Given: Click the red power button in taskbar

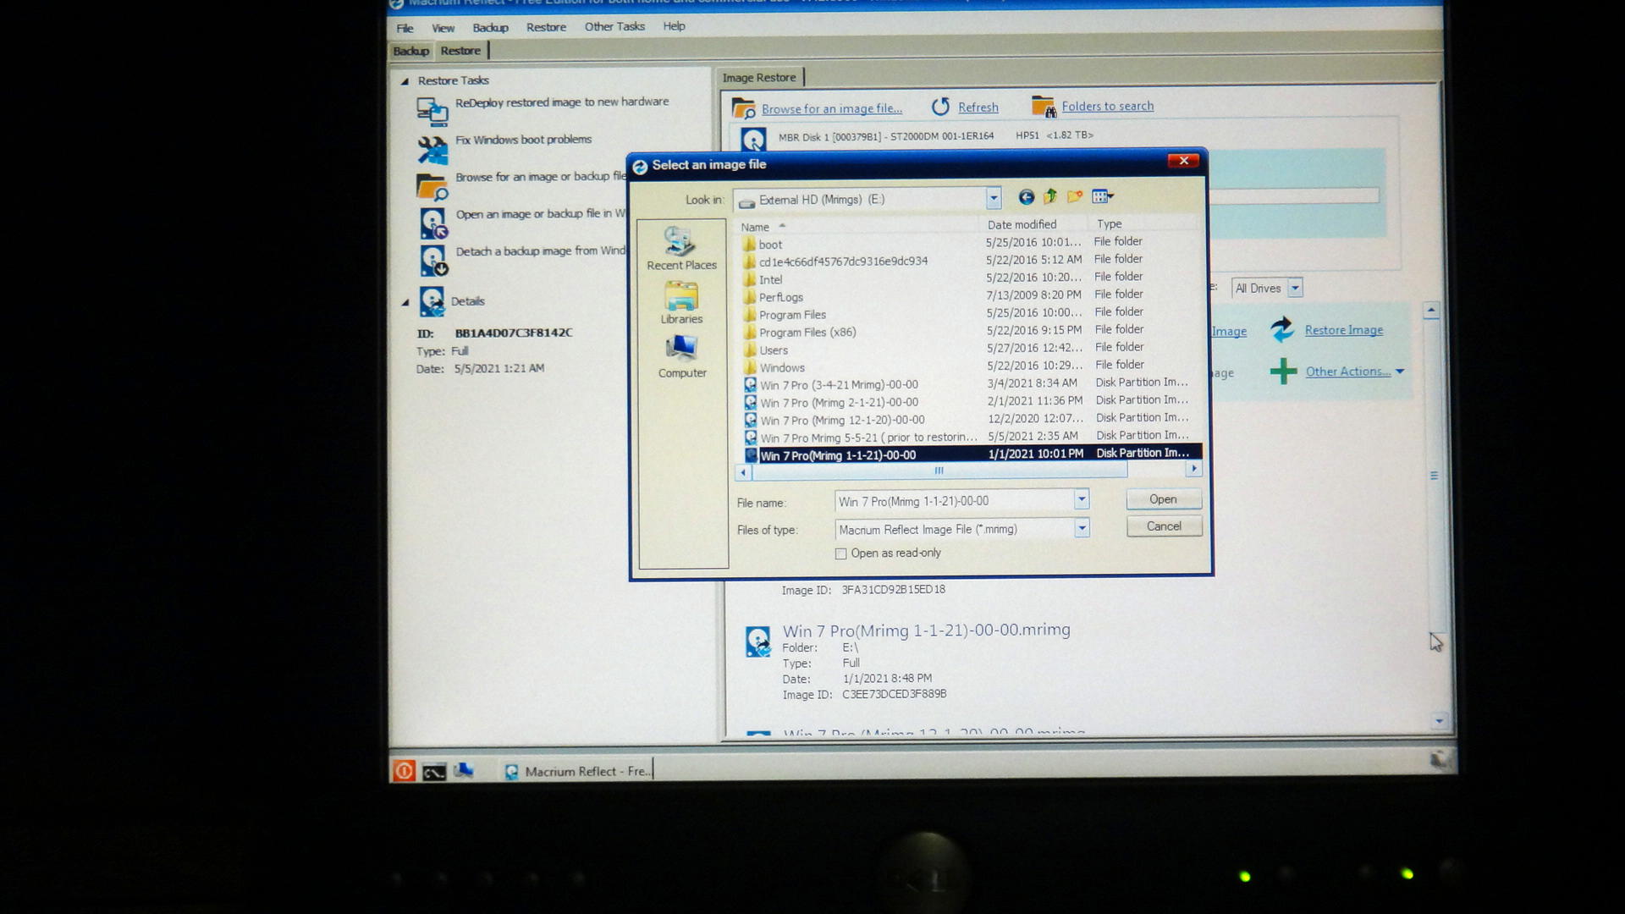Looking at the screenshot, I should (405, 771).
